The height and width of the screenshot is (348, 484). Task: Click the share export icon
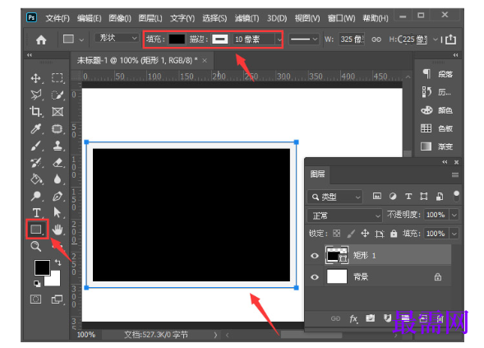(450, 39)
